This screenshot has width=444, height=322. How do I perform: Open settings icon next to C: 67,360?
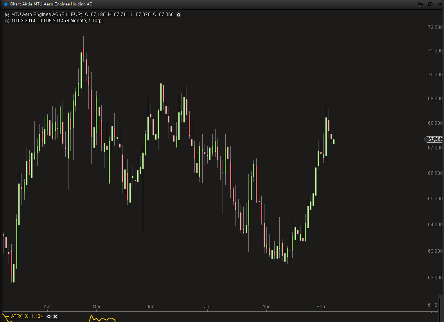click(x=179, y=15)
